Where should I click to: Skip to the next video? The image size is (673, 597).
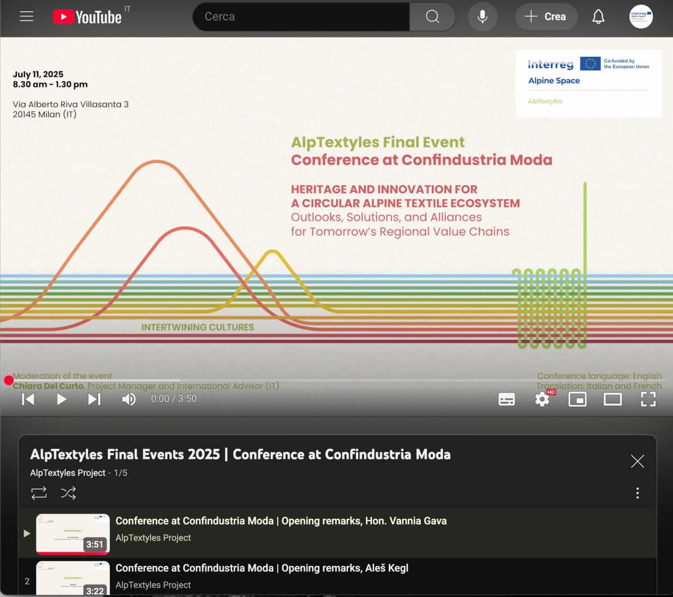click(94, 399)
